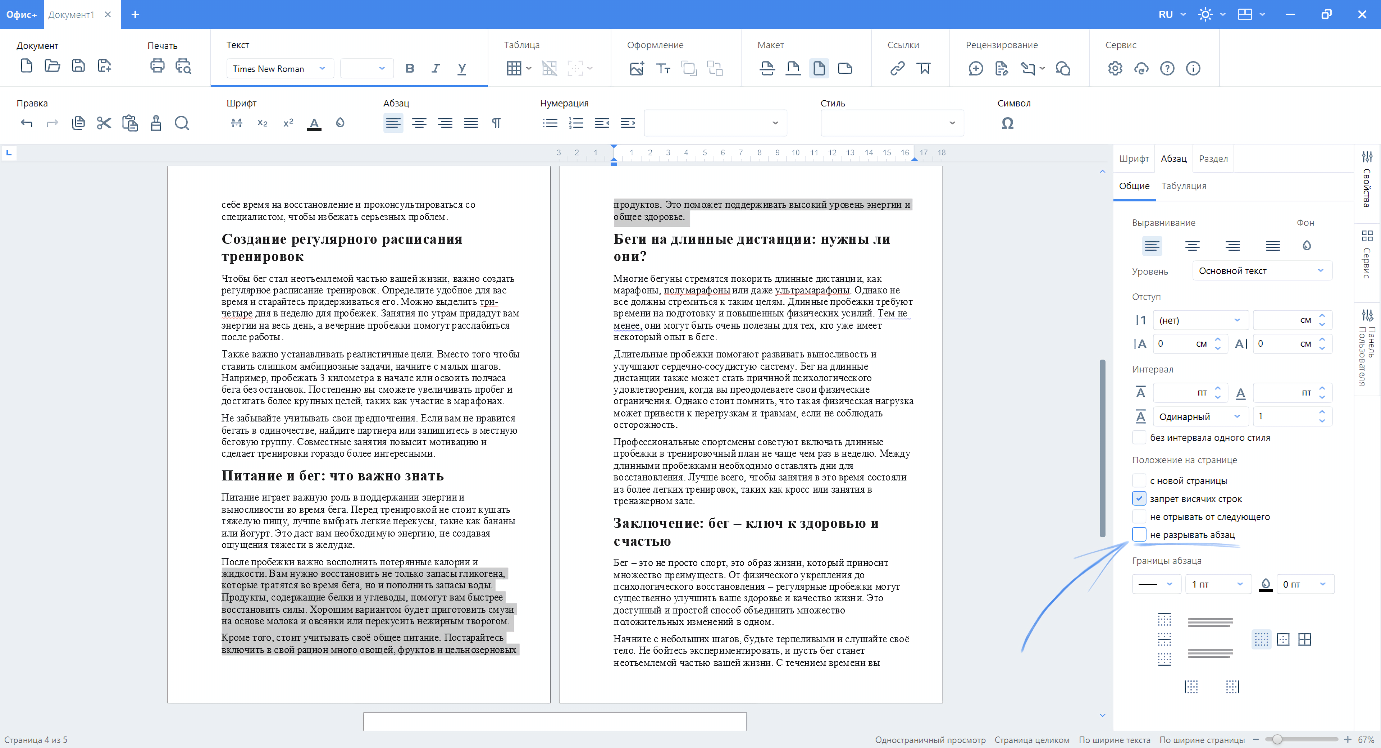This screenshot has height=748, width=1381.
Task: Enable 'с новой страницы' checkbox
Action: [x=1139, y=480]
